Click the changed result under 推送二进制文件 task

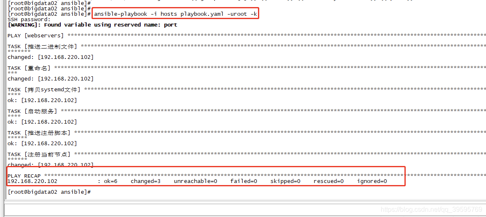pos(50,57)
